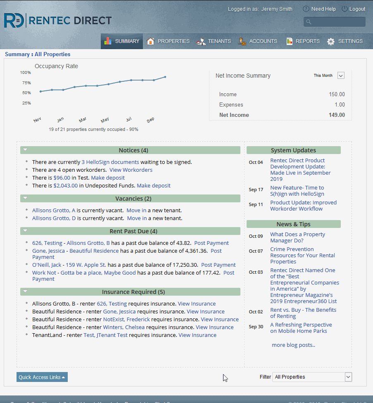
Task: Collapse the Rent Past Due section
Action: coord(25,231)
